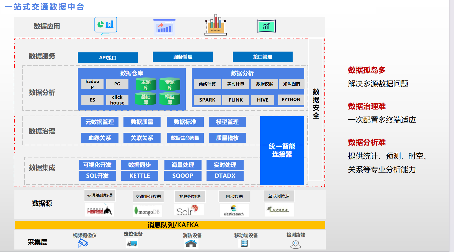Click the 数据质量 box

[142, 122]
